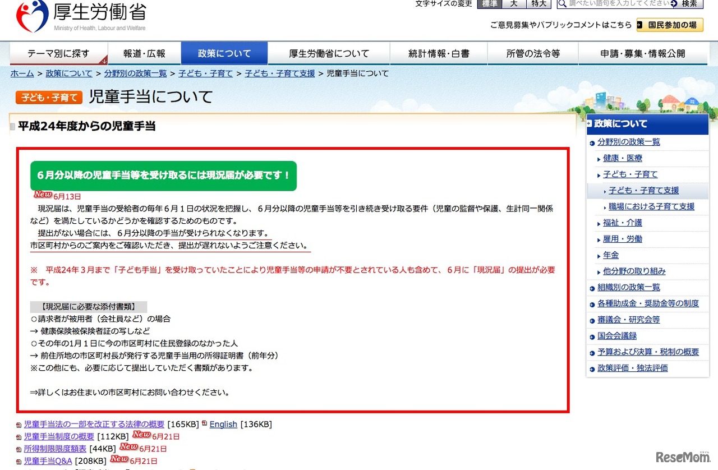Image resolution: width=718 pixels, height=470 pixels.
Task: Select 子ども・子育て支援 in the sidebar menu
Action: coord(644,191)
